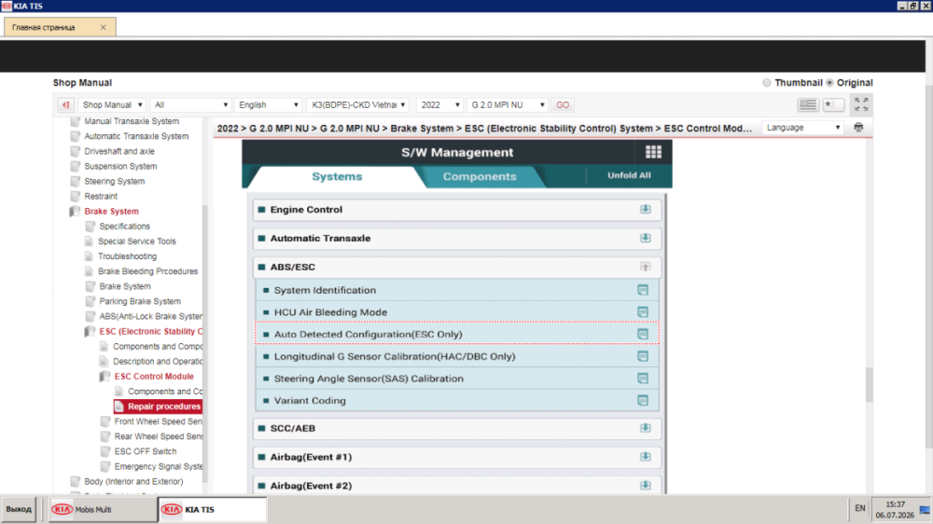Collapse the ABS/ESC section arrow
The width and height of the screenshot is (933, 524).
(x=645, y=267)
